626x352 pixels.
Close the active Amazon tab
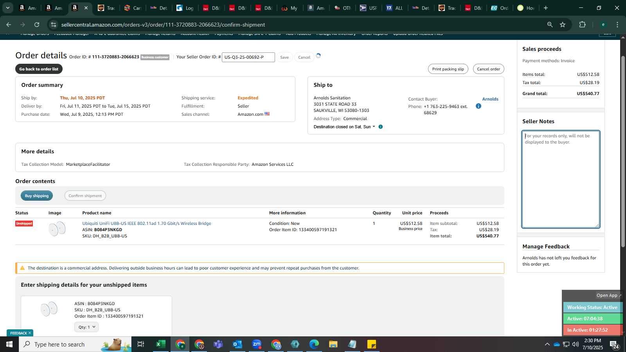tap(86, 8)
